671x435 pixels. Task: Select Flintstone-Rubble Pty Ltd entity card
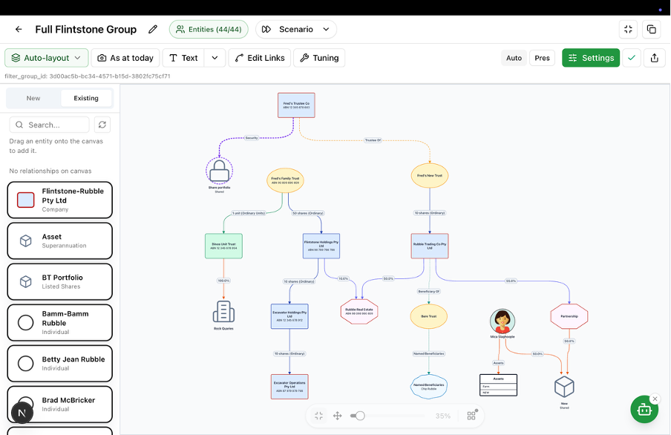point(60,200)
